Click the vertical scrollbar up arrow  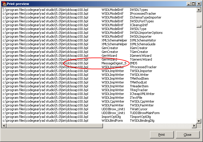click(x=199, y=10)
